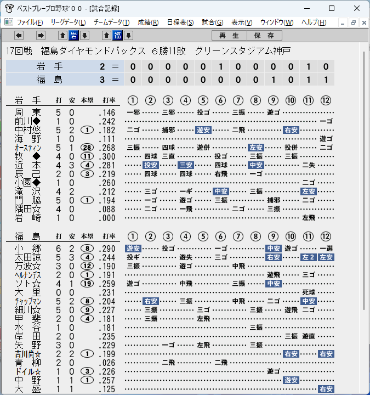Click 打率 column header in 岩手 table
The width and height of the screenshot is (370, 395).
(x=109, y=100)
